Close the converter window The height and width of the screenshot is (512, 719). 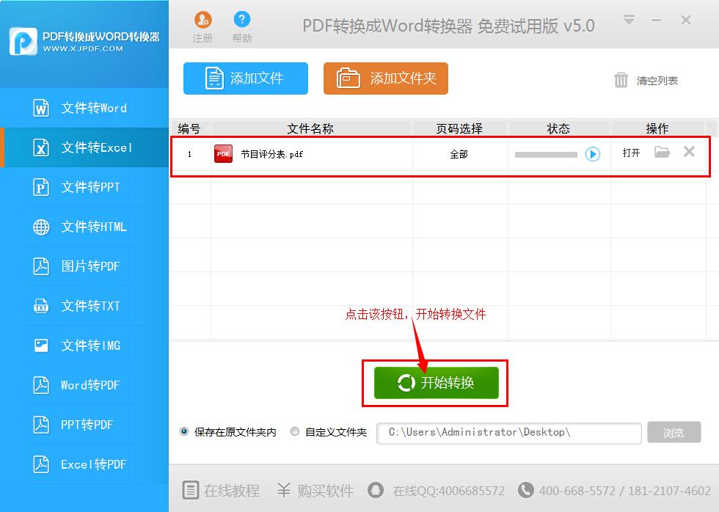coord(686,20)
